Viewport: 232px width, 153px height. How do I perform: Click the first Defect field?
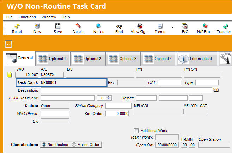(x=146, y=98)
